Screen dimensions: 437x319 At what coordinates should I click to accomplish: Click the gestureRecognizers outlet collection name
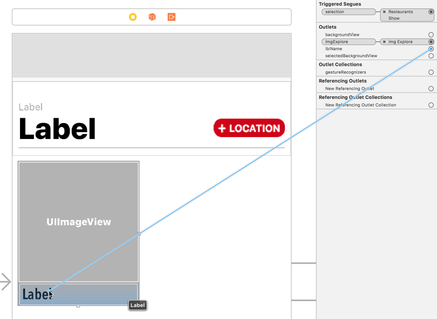(x=346, y=72)
